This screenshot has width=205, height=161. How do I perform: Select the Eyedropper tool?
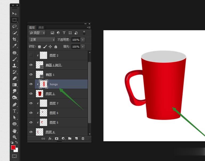pyautogui.click(x=14, y=46)
